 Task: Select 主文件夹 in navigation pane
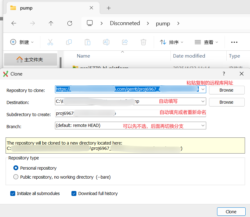pos(30,60)
